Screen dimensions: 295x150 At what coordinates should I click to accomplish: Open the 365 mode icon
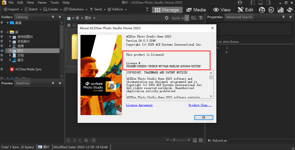point(271,10)
